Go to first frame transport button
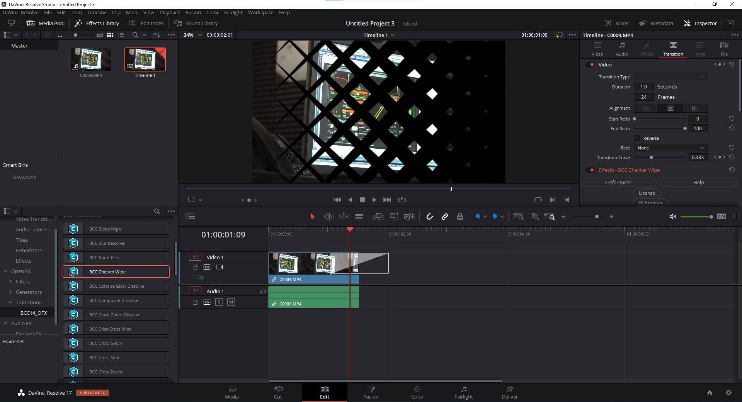The height and width of the screenshot is (402, 742). coord(337,200)
